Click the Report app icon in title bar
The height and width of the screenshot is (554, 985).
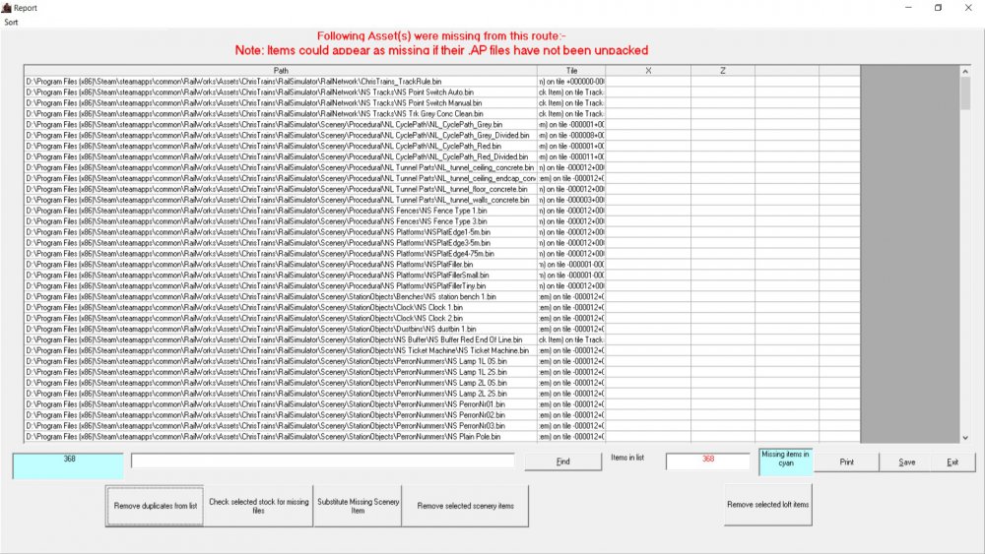[x=6, y=7]
